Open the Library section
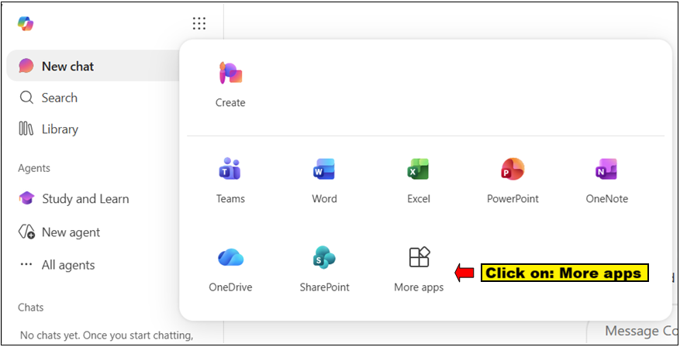The height and width of the screenshot is (347, 680). [x=49, y=129]
